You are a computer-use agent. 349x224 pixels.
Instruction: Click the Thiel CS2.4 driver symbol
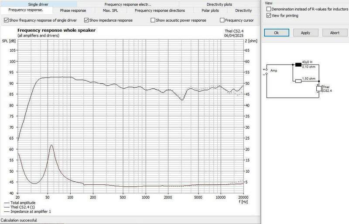point(319,89)
